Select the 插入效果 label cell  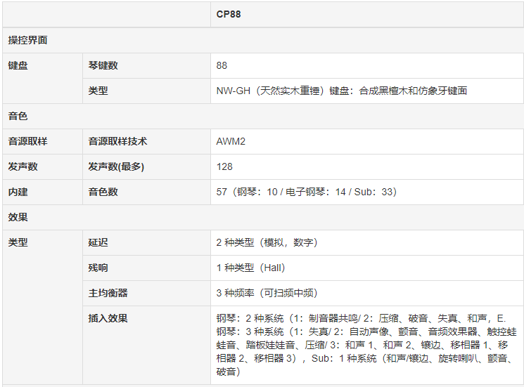coord(108,318)
